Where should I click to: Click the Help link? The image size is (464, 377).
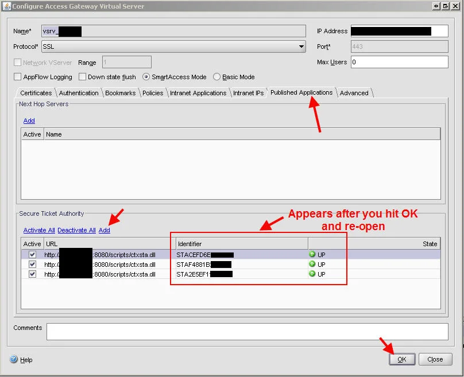tap(26, 360)
